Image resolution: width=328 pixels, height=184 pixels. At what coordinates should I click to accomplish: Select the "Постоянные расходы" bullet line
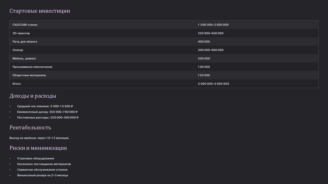pyautogui.click(x=48, y=118)
